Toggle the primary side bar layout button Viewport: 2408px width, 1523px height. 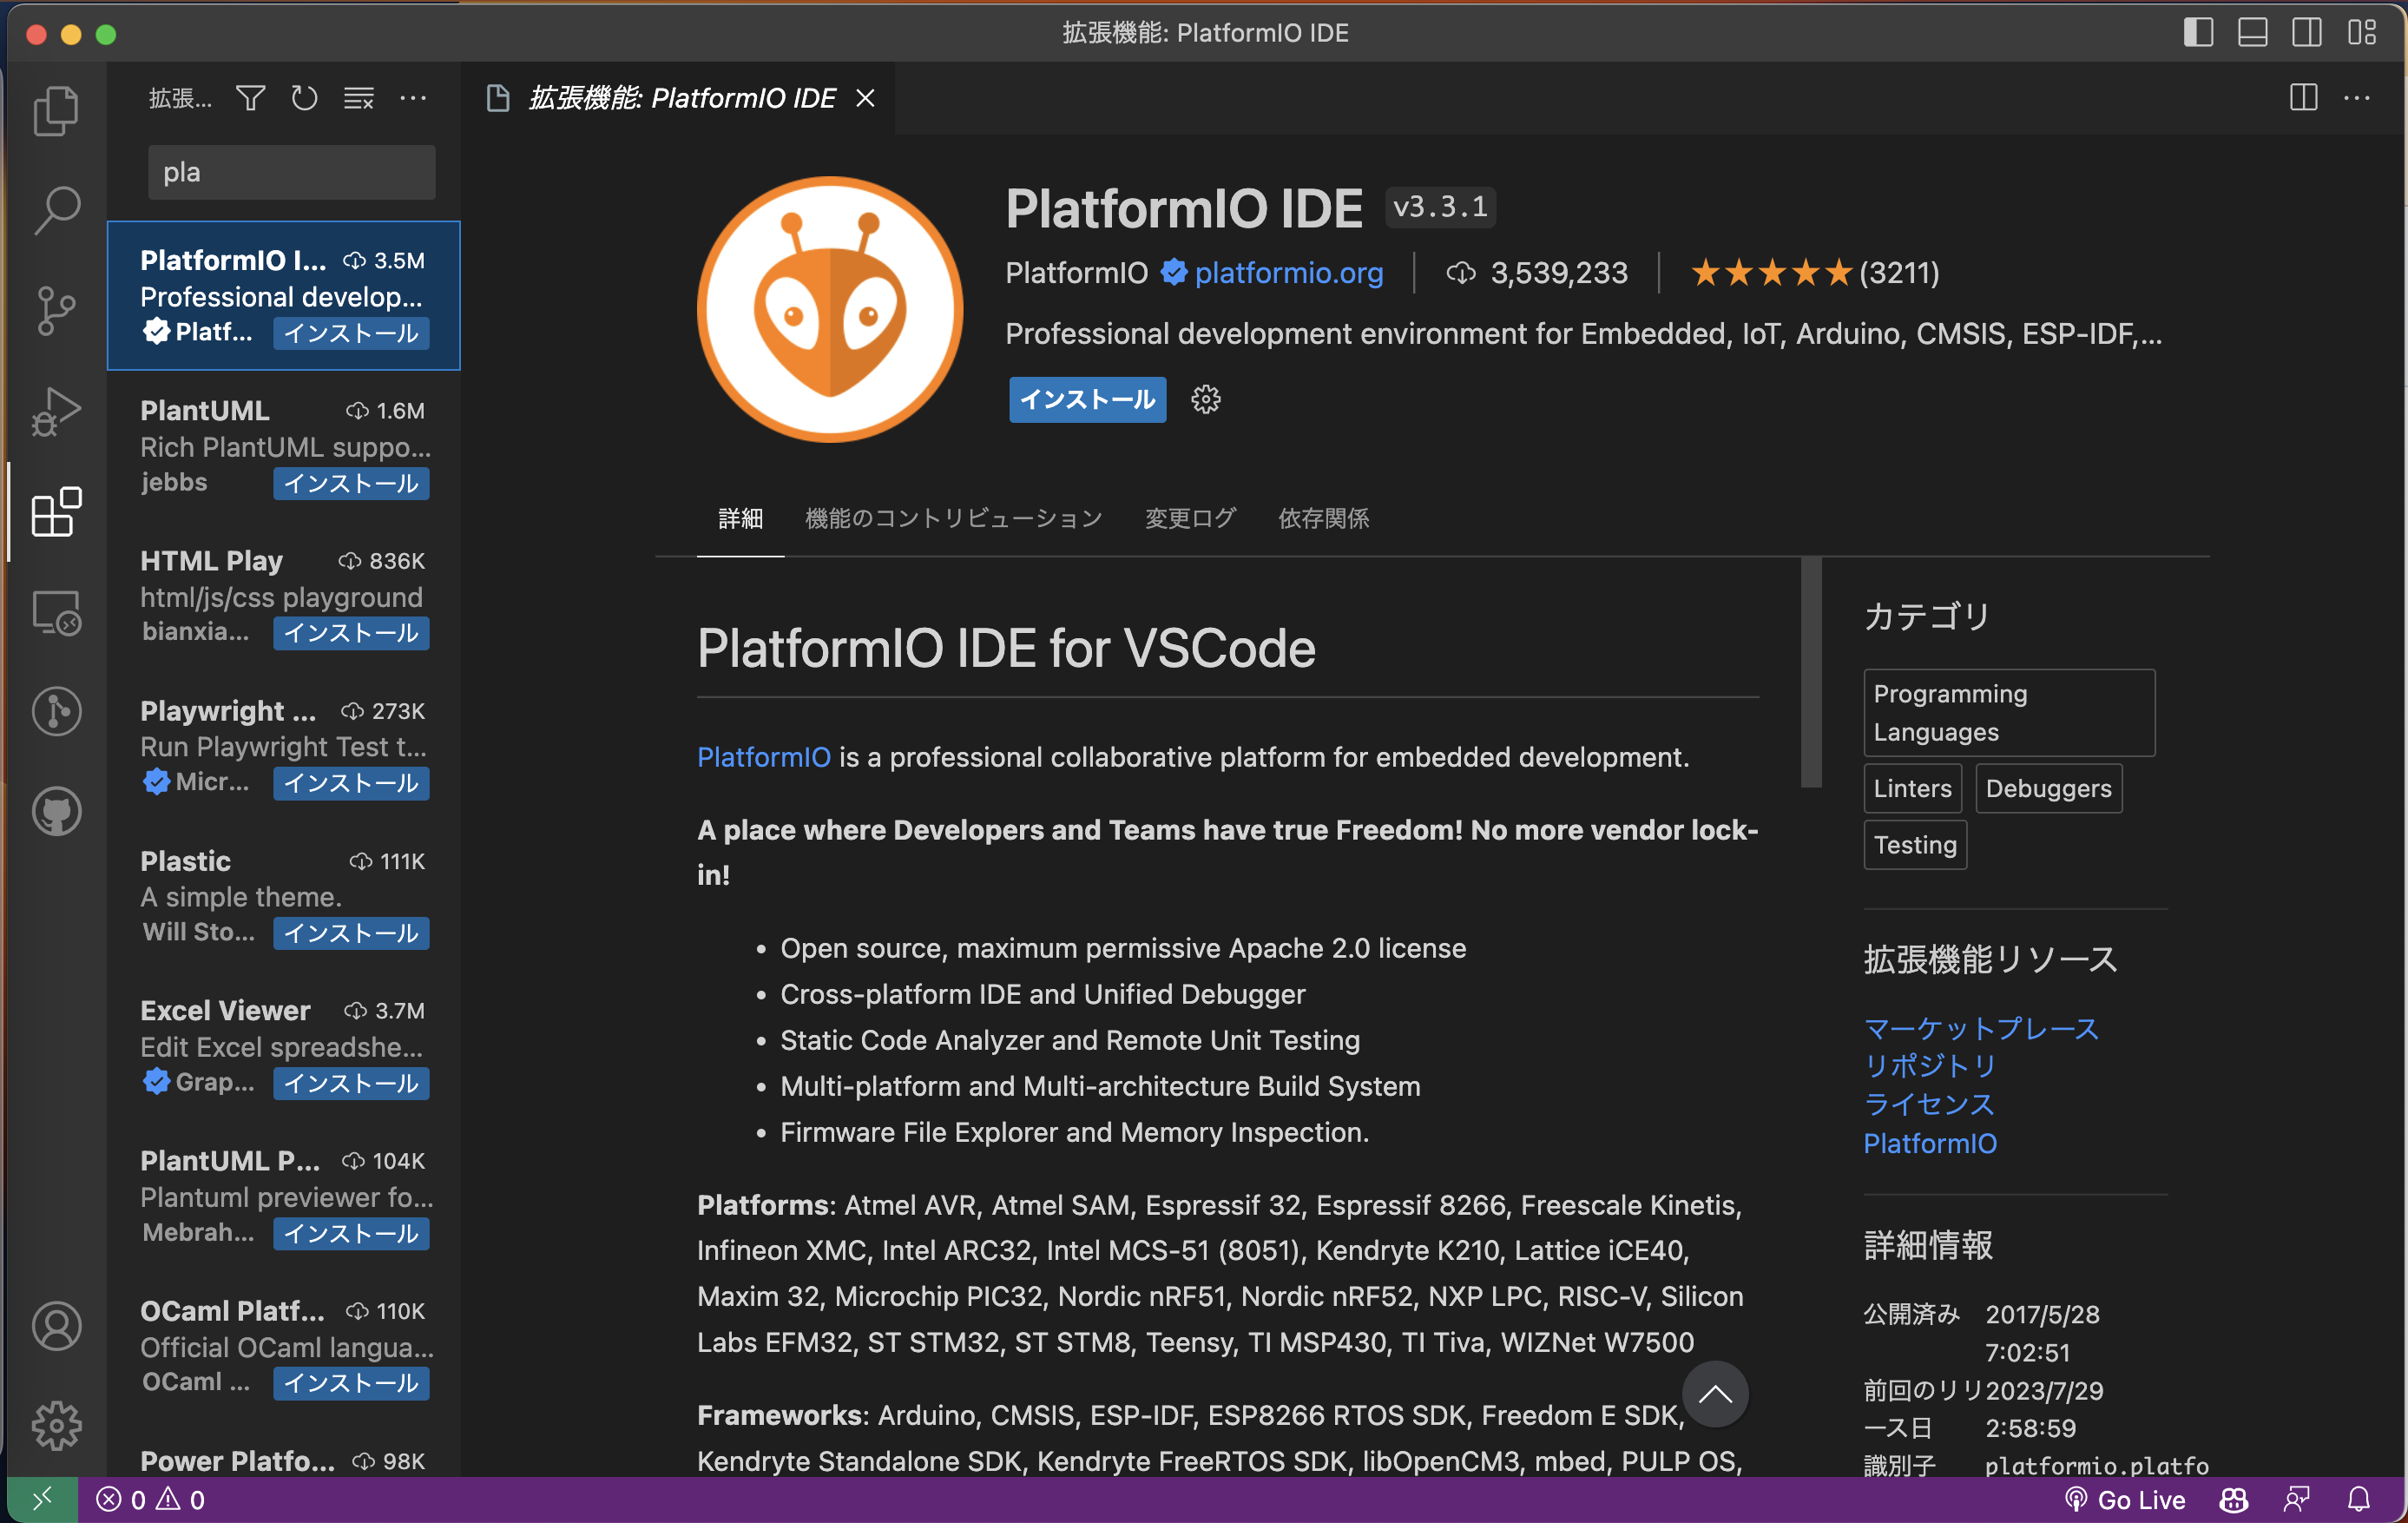pos(2197,32)
